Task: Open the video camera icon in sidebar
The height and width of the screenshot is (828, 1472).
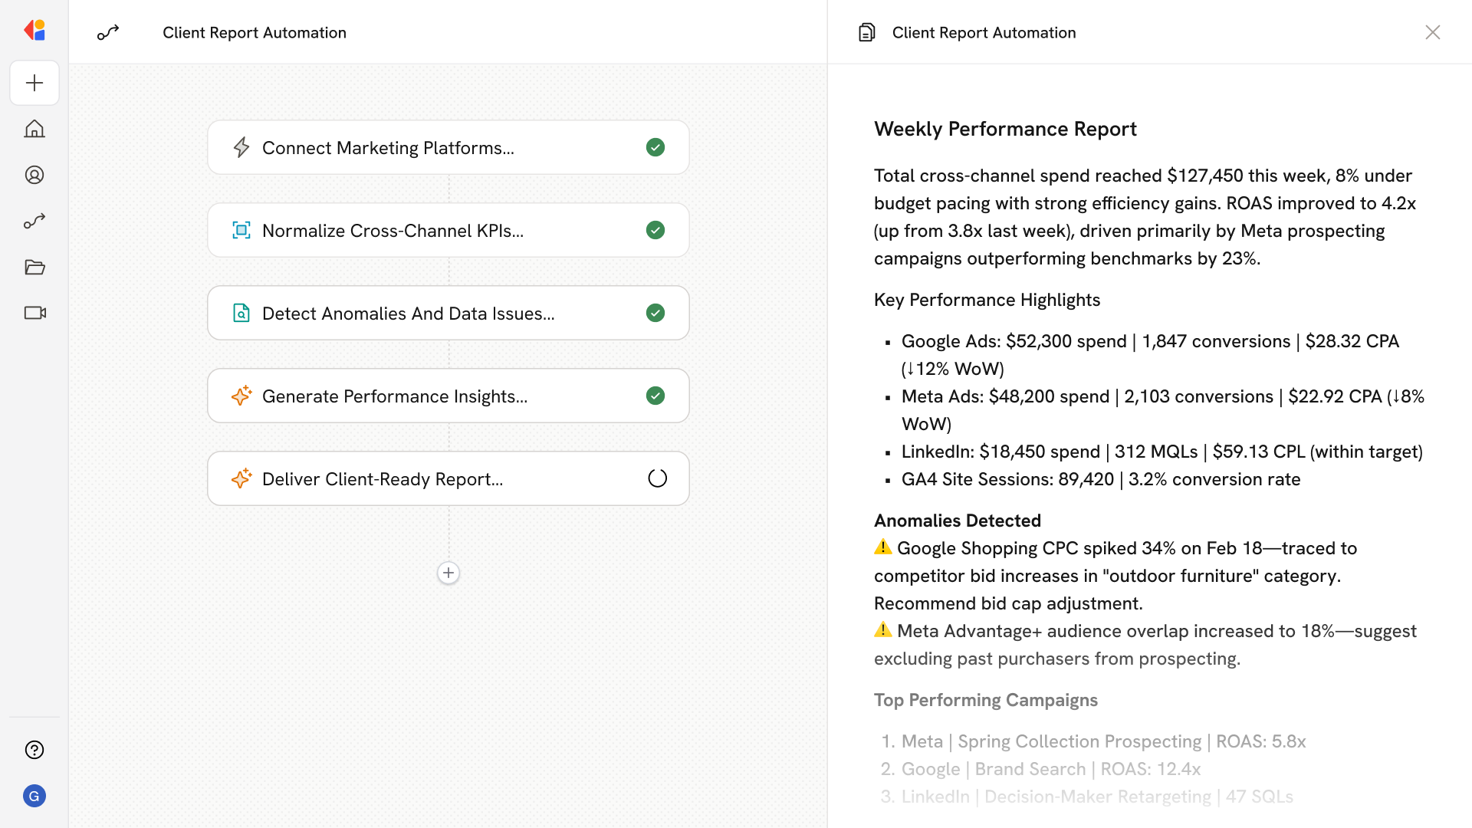Action: (34, 313)
